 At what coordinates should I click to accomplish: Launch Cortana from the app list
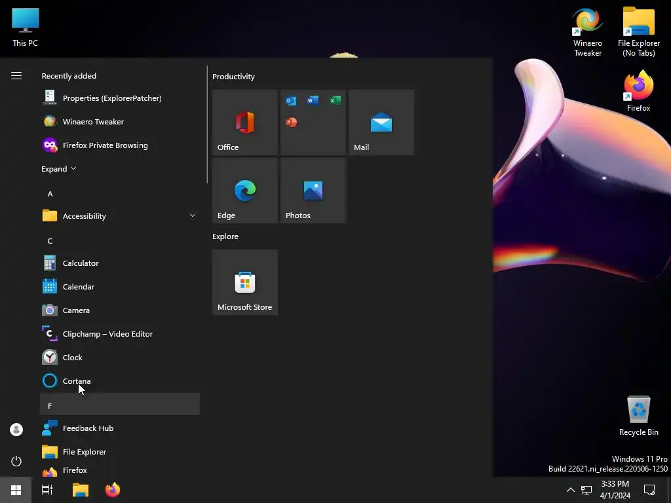point(120,381)
